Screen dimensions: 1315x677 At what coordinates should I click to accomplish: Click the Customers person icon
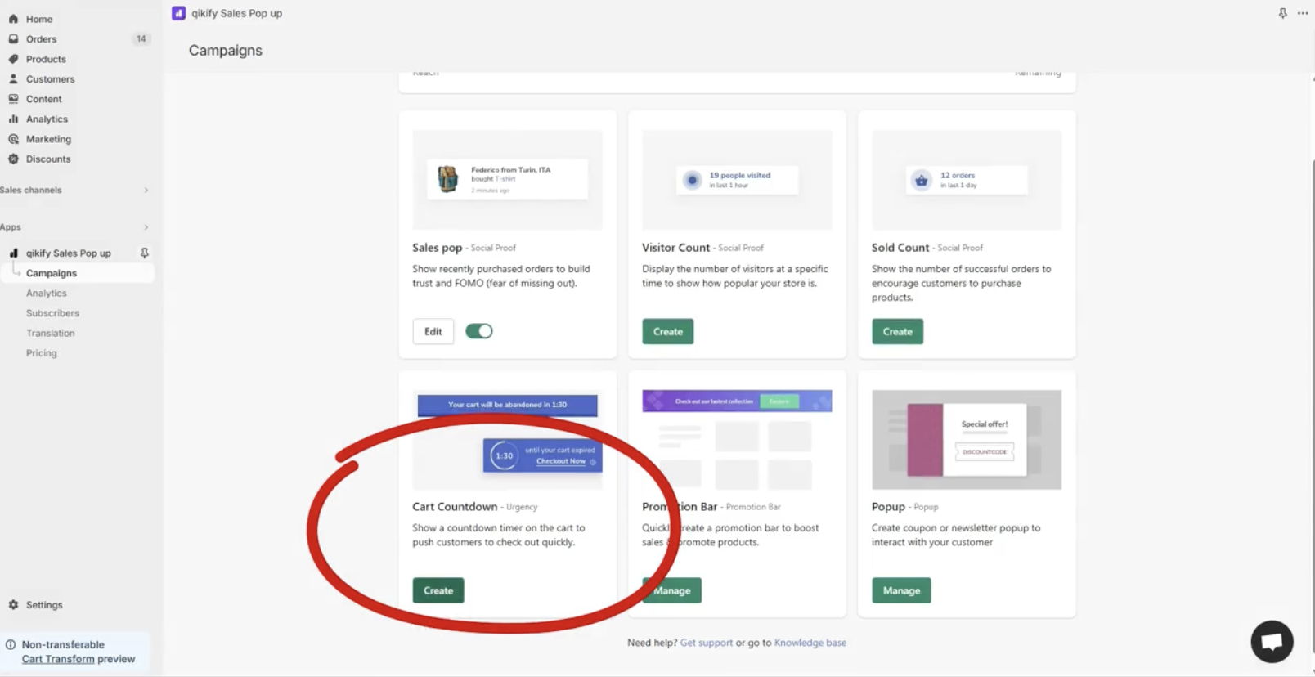pos(13,79)
